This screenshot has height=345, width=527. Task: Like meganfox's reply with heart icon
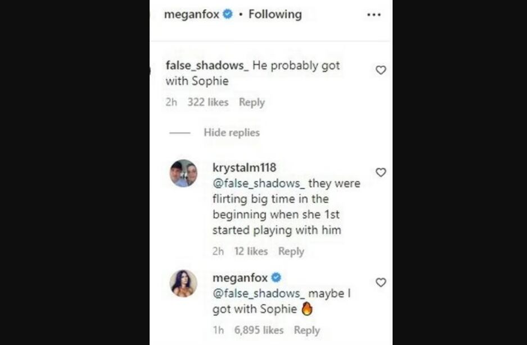381,283
